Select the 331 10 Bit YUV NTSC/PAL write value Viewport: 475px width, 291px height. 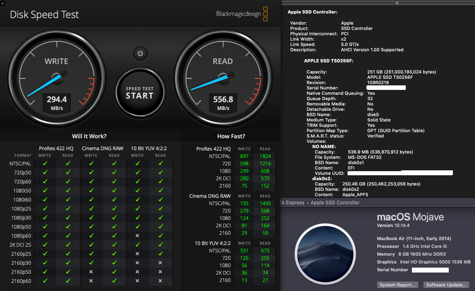click(x=244, y=251)
